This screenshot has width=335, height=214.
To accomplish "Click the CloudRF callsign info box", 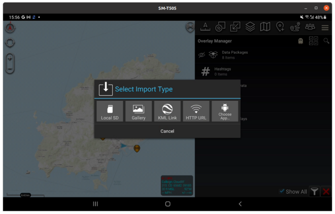I will tap(177, 186).
